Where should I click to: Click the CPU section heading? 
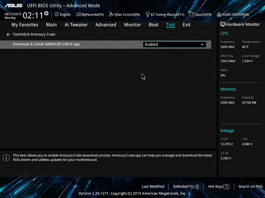click(x=224, y=33)
